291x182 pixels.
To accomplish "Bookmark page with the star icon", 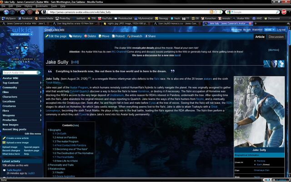I will [x=216, y=12].
